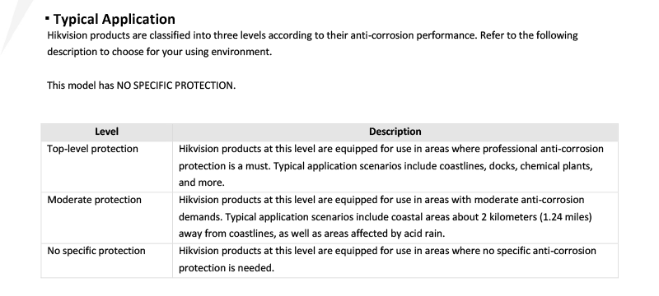Image resolution: width=659 pixels, height=296 pixels.
Task: Click the bullet square before Typical Application
Action: (48, 18)
